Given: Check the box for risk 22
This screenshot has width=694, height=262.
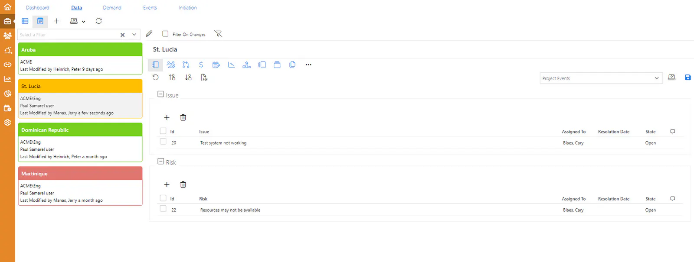Looking at the screenshot, I should [163, 209].
